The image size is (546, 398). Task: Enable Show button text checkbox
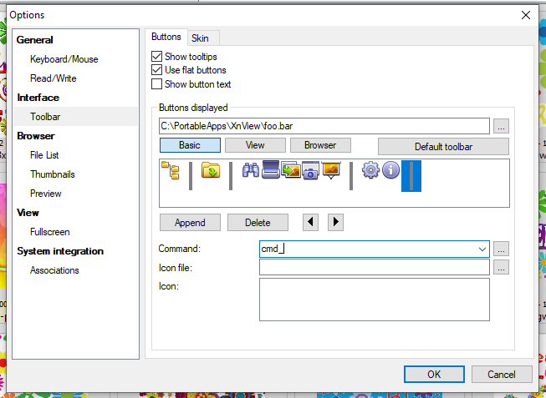(156, 84)
